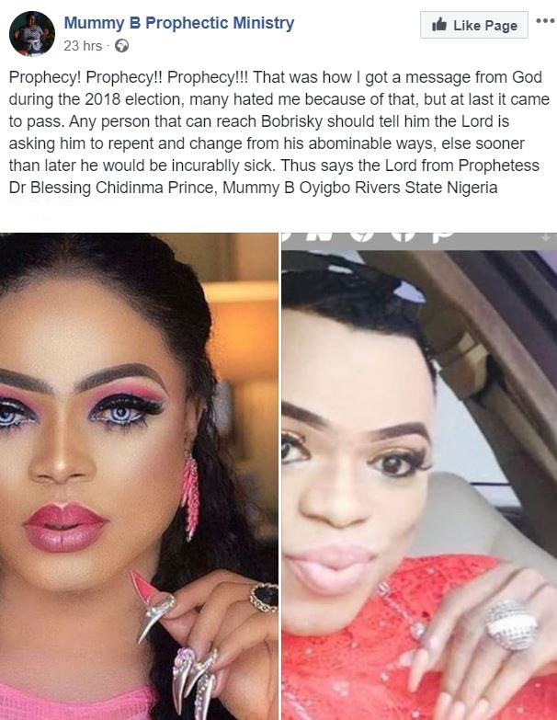Like the Mummy B Prophectic Ministry page
557x720 pixels.
[474, 25]
